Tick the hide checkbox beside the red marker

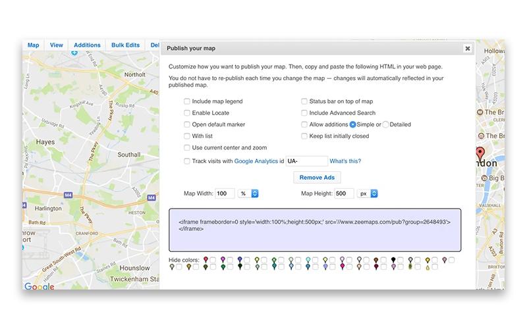(x=213, y=260)
